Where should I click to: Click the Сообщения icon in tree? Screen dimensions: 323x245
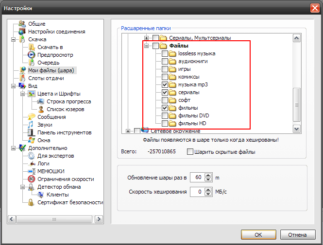tap(32, 117)
